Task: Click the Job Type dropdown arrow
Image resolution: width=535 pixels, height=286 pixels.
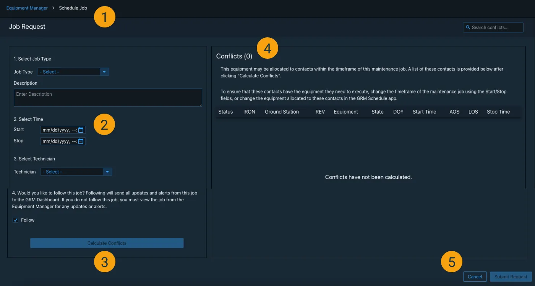Action: coord(104,72)
